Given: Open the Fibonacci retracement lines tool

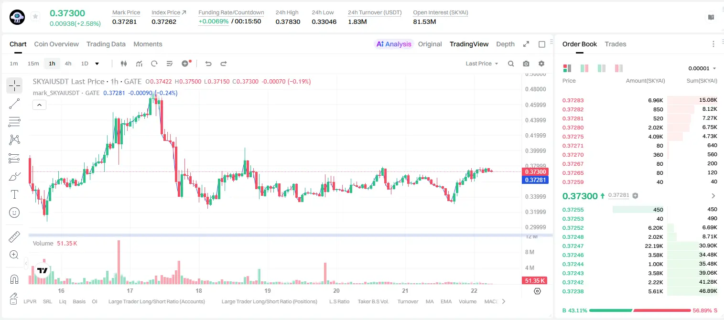Looking at the screenshot, I should [14, 122].
